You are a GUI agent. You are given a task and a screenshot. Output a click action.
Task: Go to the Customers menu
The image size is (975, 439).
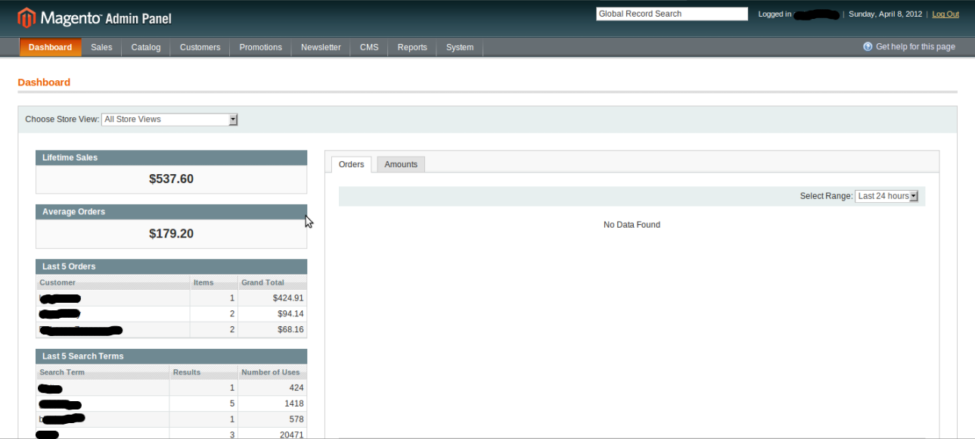pyautogui.click(x=200, y=48)
